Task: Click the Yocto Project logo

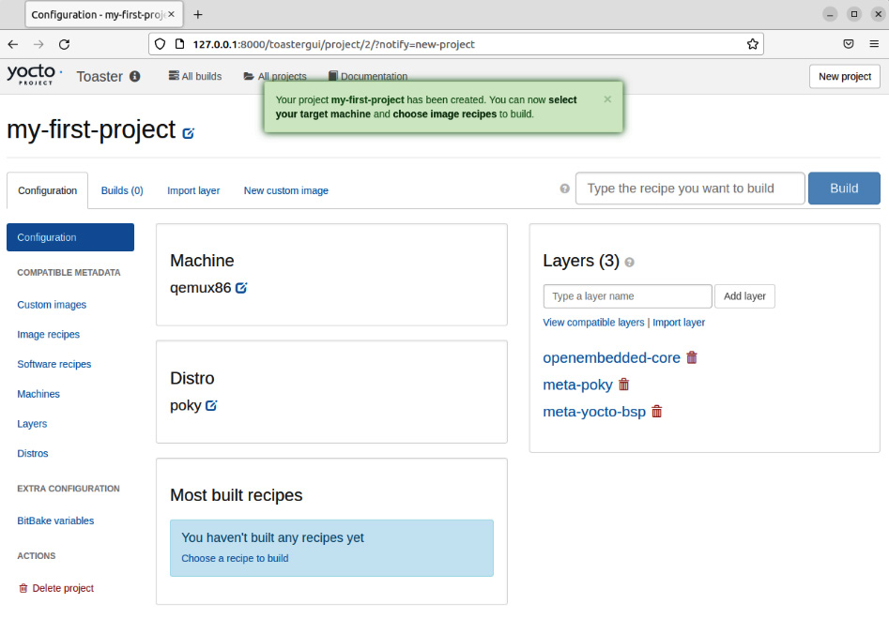Action: pyautogui.click(x=34, y=75)
